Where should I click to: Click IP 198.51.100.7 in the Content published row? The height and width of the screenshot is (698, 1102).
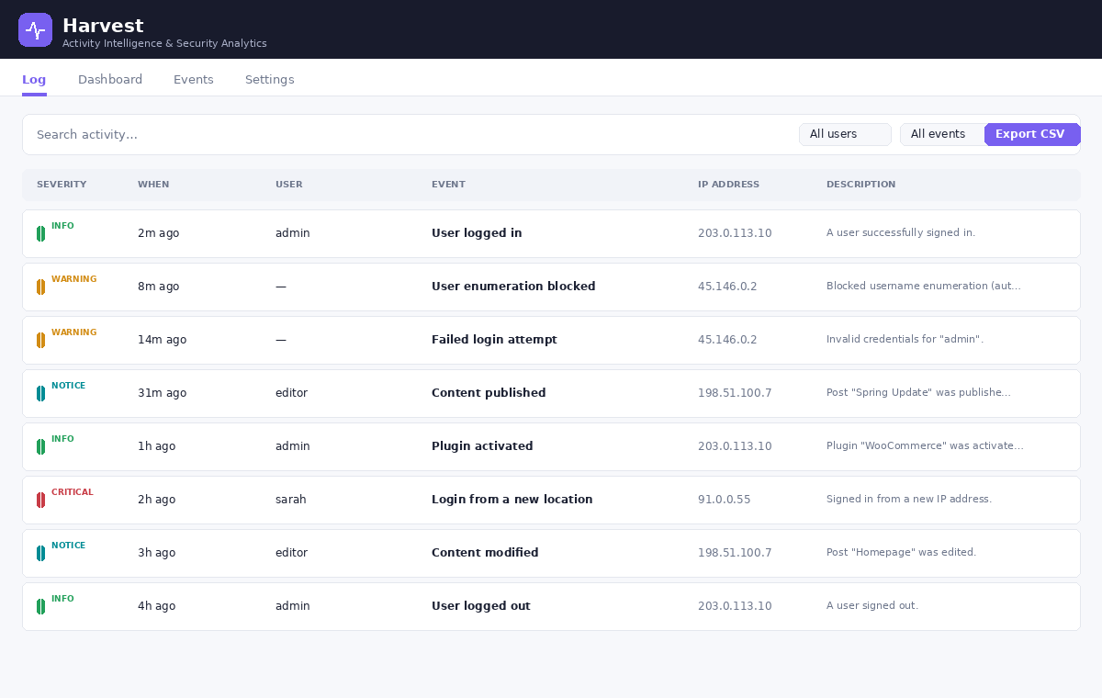735,393
